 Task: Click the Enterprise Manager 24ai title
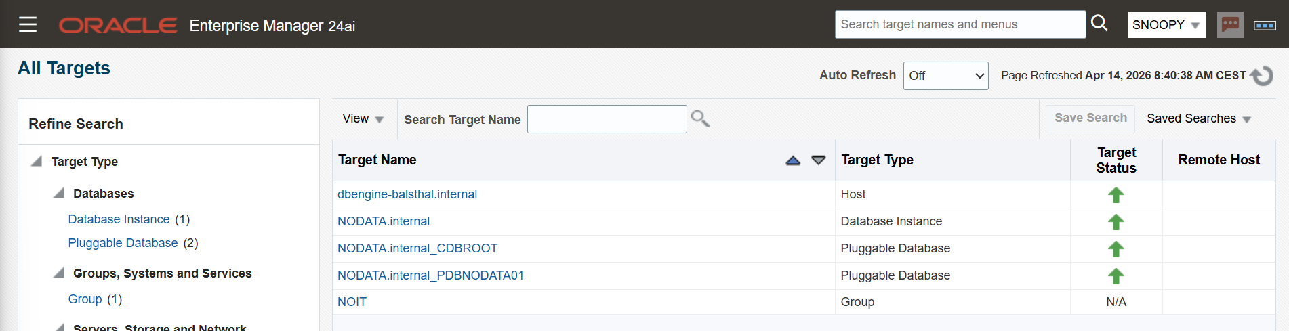pos(272,26)
